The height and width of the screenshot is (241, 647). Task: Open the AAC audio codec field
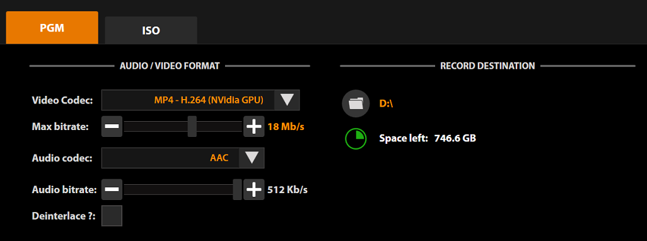tap(183, 158)
